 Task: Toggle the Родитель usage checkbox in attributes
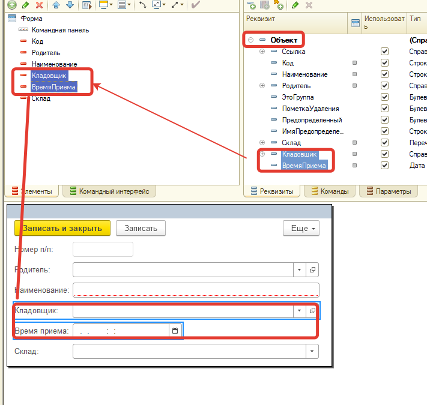click(x=384, y=86)
